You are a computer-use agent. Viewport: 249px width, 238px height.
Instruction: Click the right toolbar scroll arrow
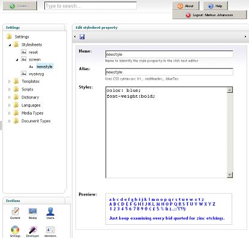[x=245, y=37]
